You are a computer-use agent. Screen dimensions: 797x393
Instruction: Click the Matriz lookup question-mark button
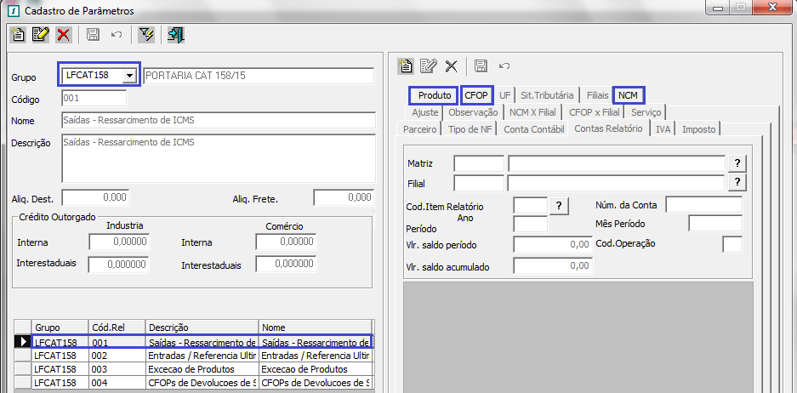[x=737, y=163]
